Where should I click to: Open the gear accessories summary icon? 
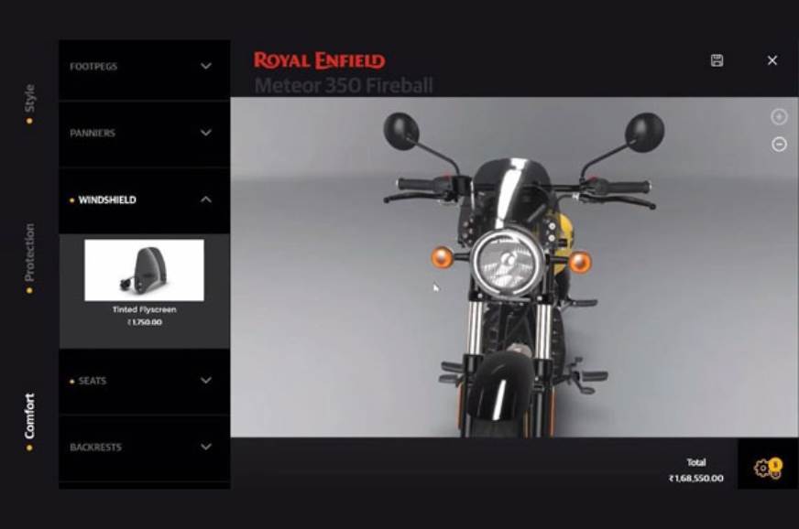[766, 469]
